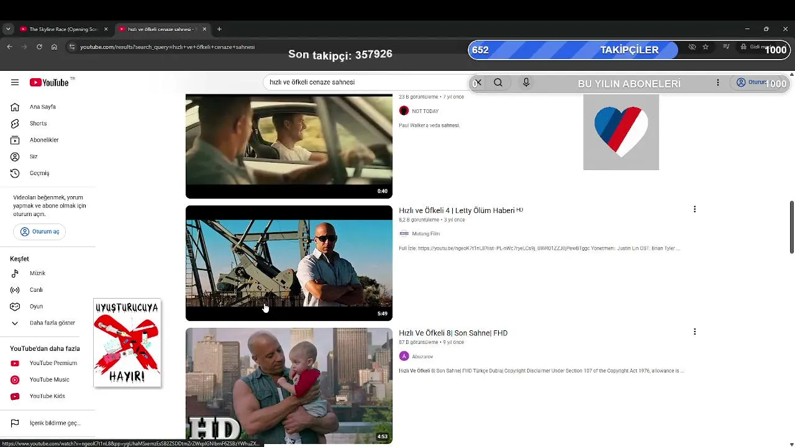This screenshot has height=447, width=795.
Task: Bookmark this page with the star icon
Action: click(x=706, y=47)
